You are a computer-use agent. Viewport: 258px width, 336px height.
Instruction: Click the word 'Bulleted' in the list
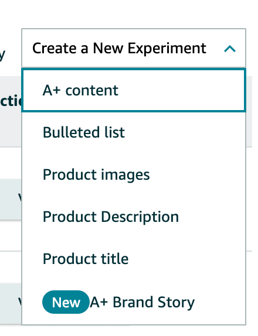point(72,132)
